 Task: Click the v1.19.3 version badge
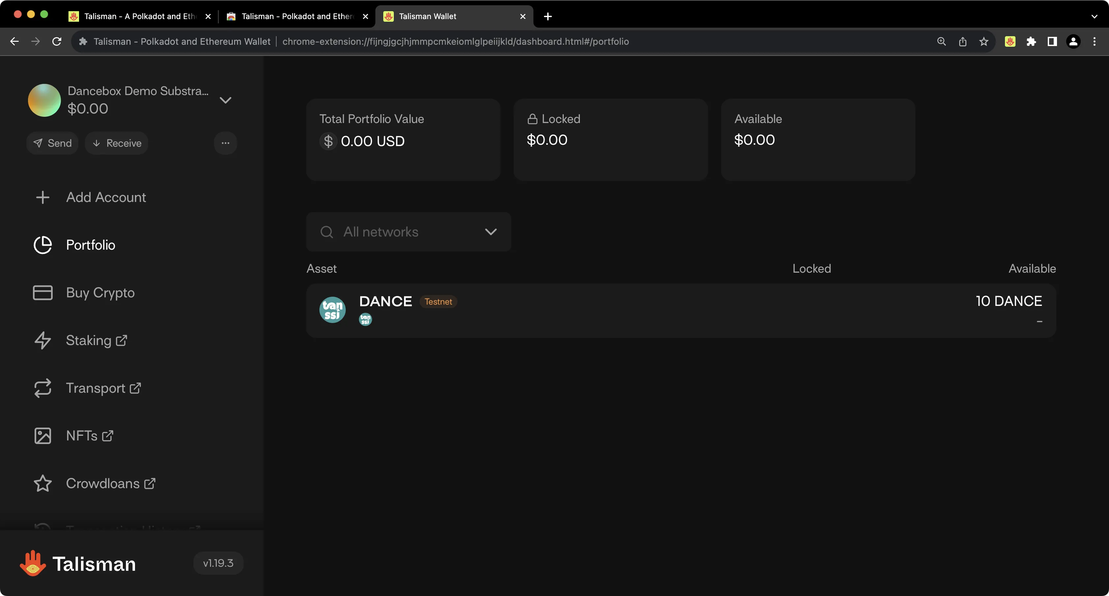[218, 563]
